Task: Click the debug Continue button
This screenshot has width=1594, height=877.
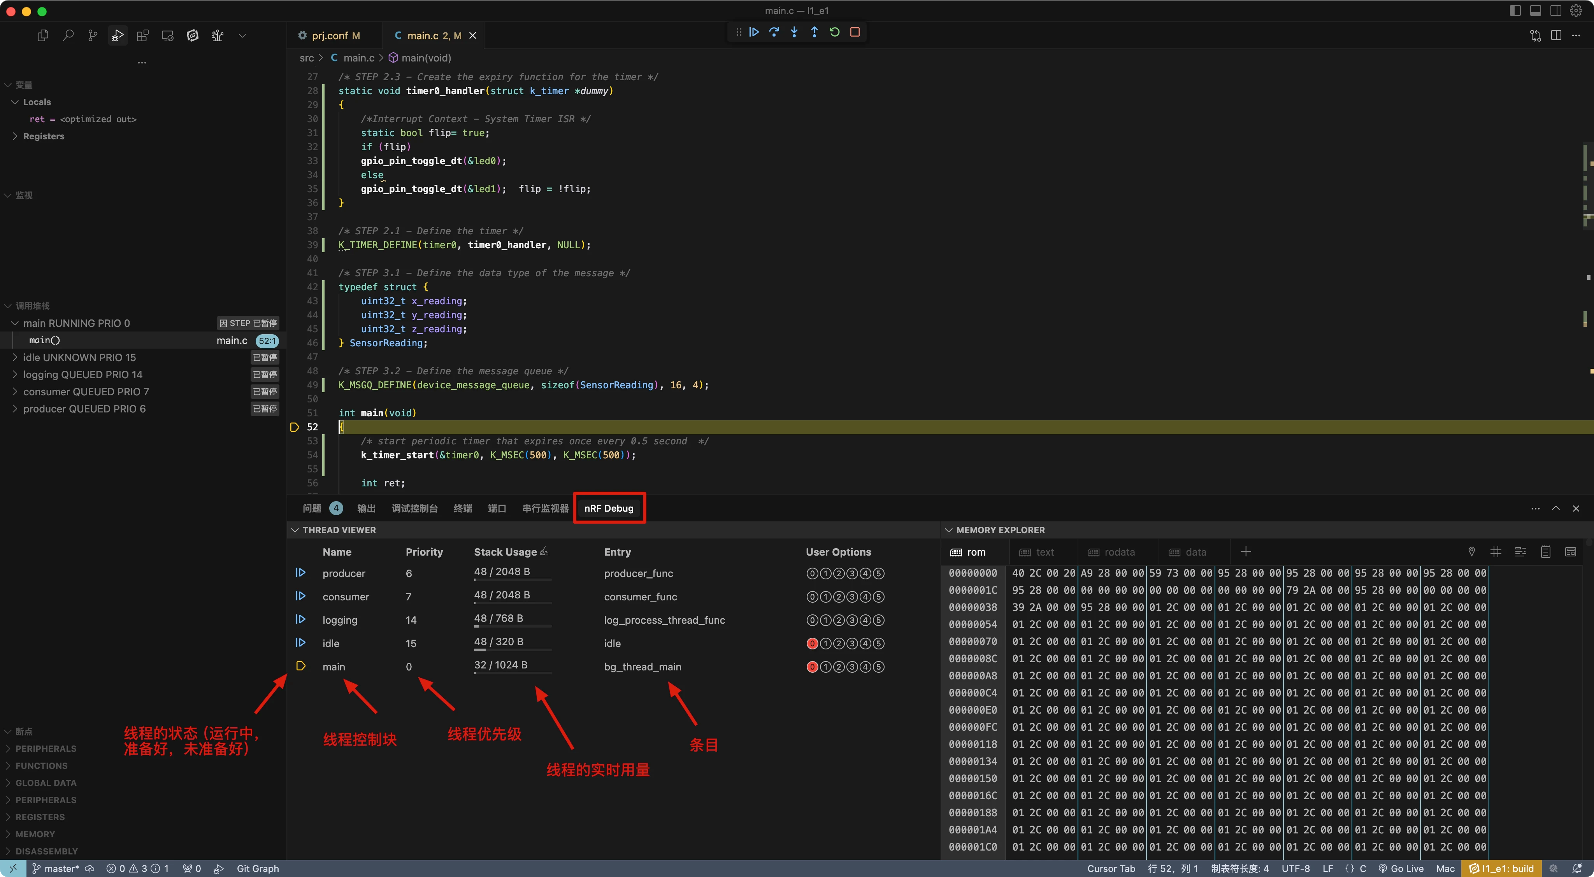Action: 754,32
